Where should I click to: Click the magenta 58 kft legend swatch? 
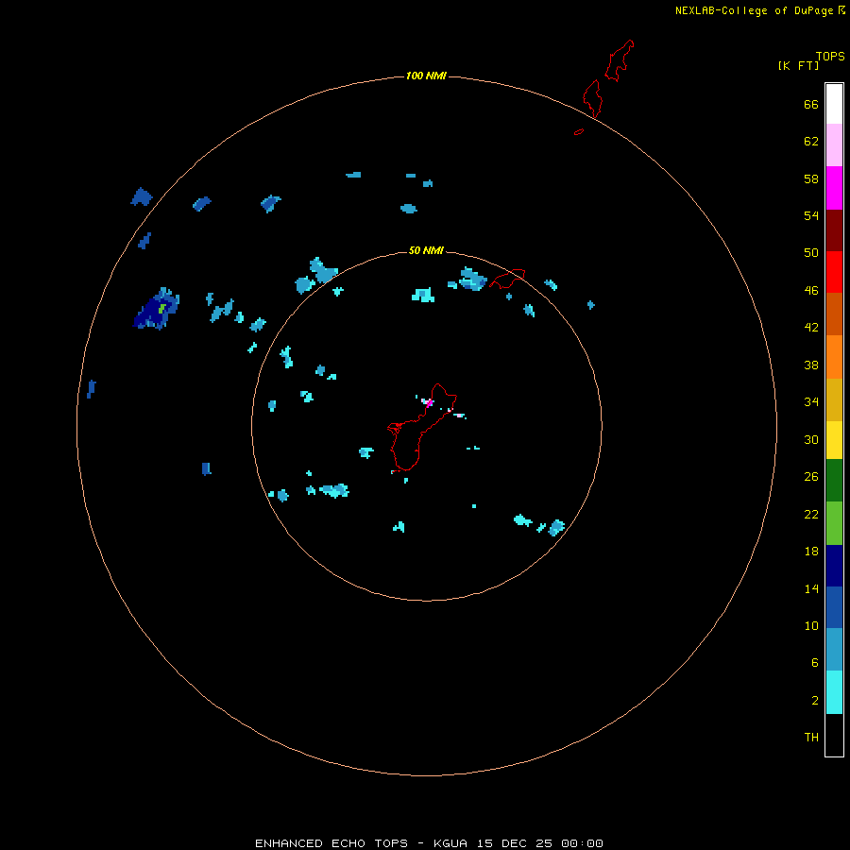[x=834, y=188]
